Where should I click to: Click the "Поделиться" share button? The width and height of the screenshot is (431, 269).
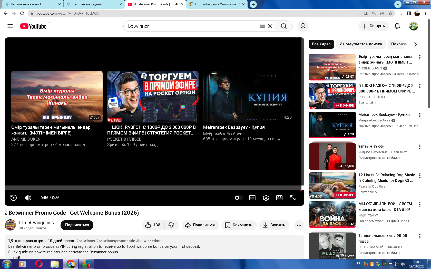coord(200,225)
